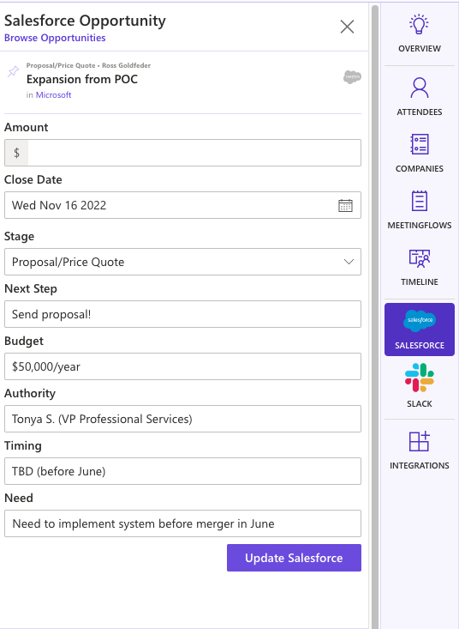This screenshot has width=459, height=629.
Task: Pin the Expansion from POC opportunity
Action: tap(13, 72)
